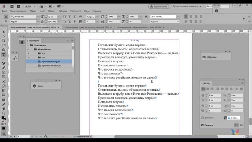Select the Eyedropper tool
The image size is (252, 142).
click(4, 104)
